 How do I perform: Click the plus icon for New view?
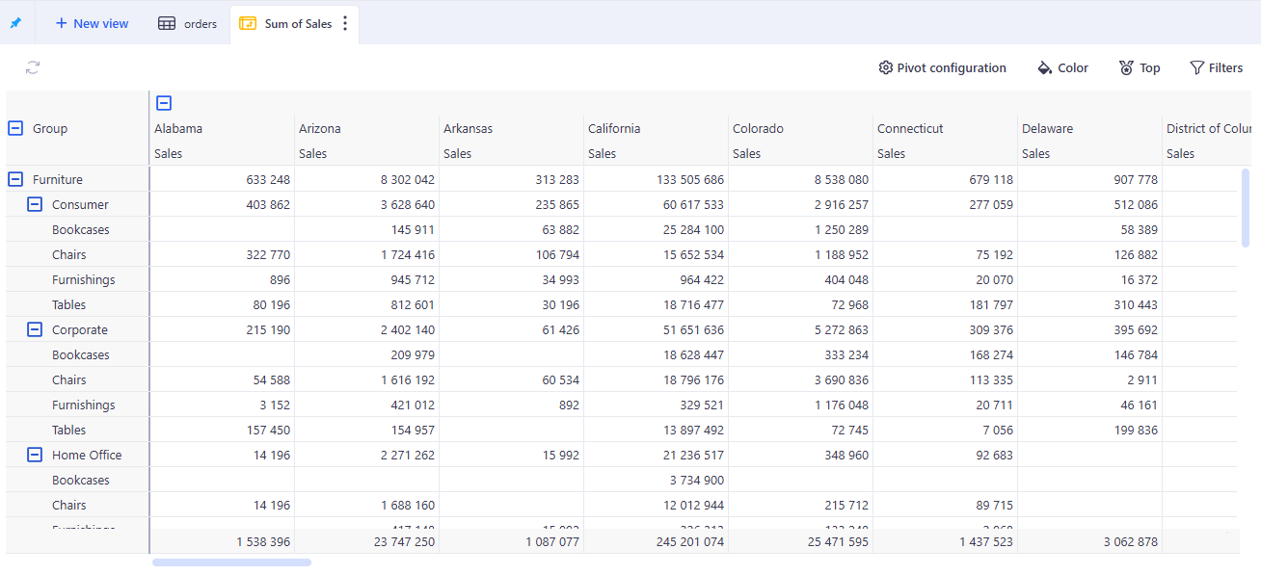point(61,23)
